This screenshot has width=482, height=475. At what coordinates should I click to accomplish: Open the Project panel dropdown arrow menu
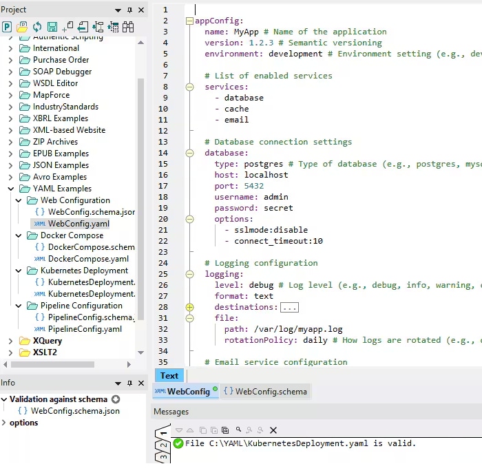coord(118,10)
